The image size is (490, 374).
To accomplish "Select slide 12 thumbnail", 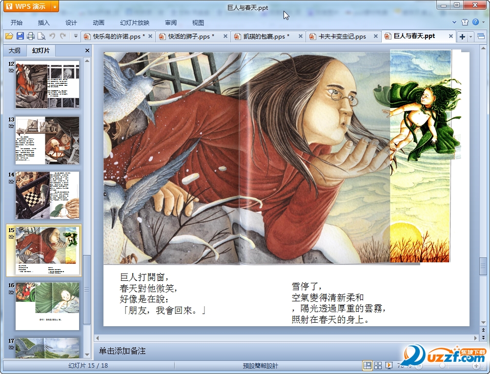I will click(47, 85).
